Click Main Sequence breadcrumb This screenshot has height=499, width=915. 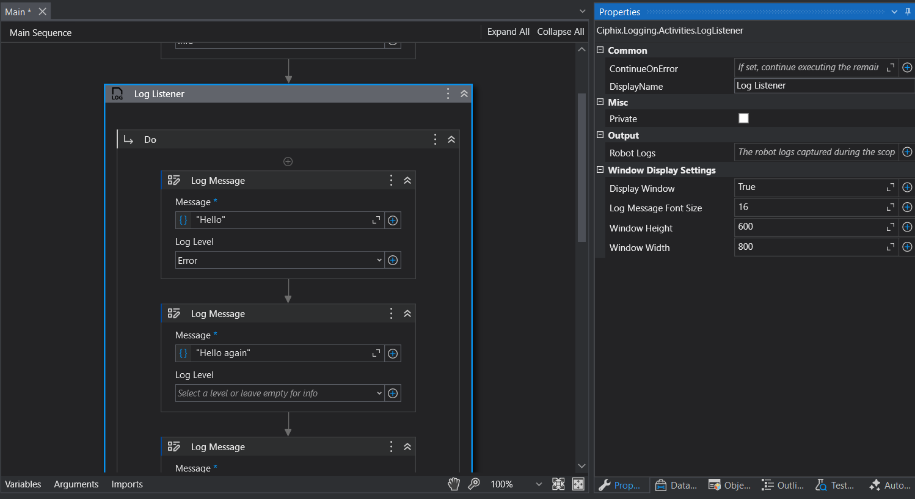point(41,33)
